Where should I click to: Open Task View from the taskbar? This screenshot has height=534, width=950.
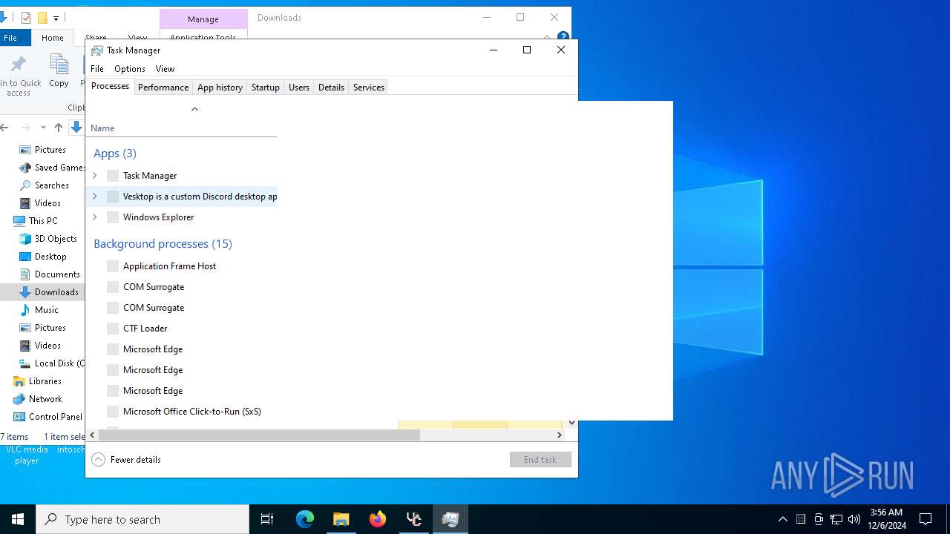(x=267, y=519)
